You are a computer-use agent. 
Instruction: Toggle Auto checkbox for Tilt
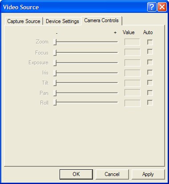[x=150, y=82]
